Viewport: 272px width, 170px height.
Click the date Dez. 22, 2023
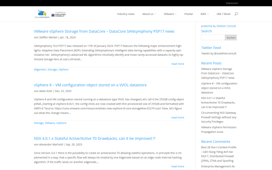(63, 91)
